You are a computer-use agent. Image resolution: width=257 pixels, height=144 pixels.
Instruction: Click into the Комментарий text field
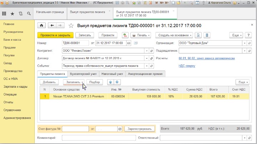click(99, 137)
